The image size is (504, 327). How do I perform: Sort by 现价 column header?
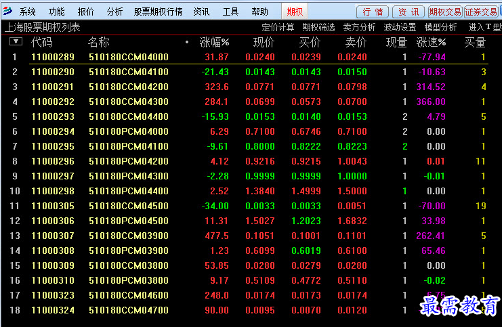click(x=264, y=42)
